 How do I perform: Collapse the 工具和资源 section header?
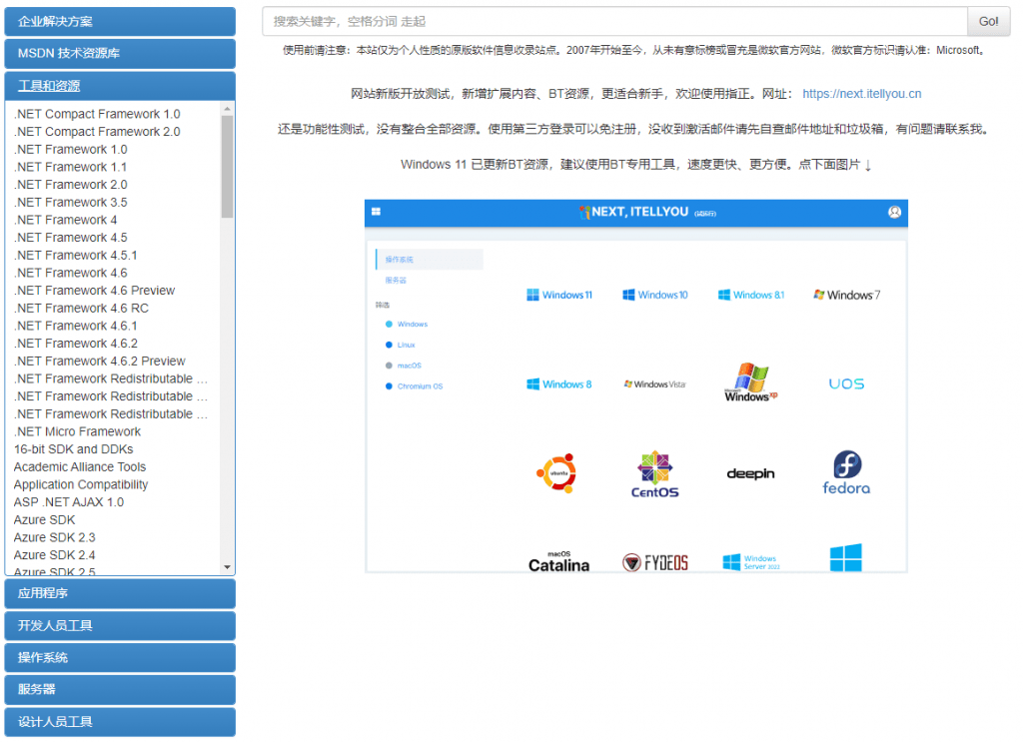(120, 86)
